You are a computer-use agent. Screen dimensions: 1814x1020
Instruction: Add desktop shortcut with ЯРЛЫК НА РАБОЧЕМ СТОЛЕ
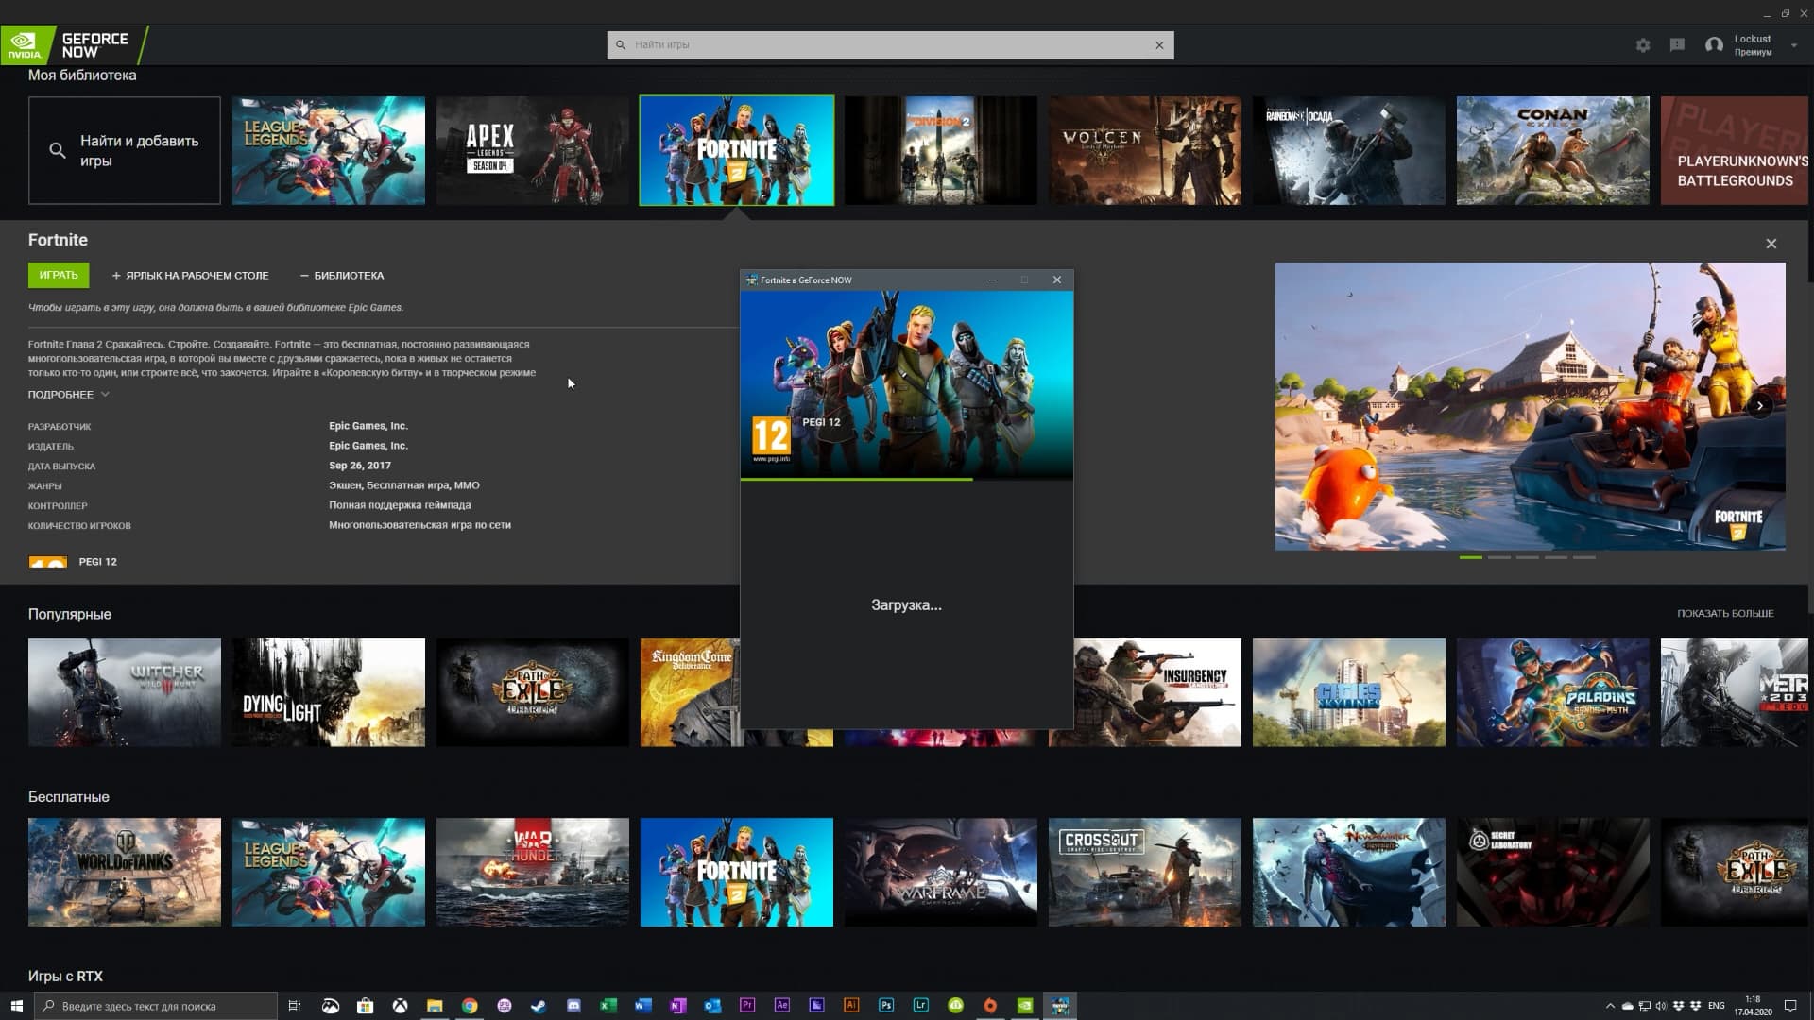190,276
